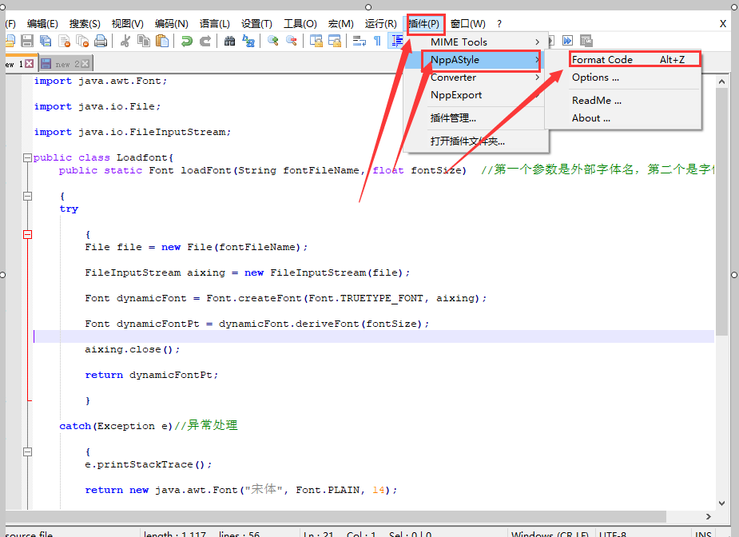Toggle show all characters (¶) icon
This screenshot has width=739, height=537.
tap(376, 40)
